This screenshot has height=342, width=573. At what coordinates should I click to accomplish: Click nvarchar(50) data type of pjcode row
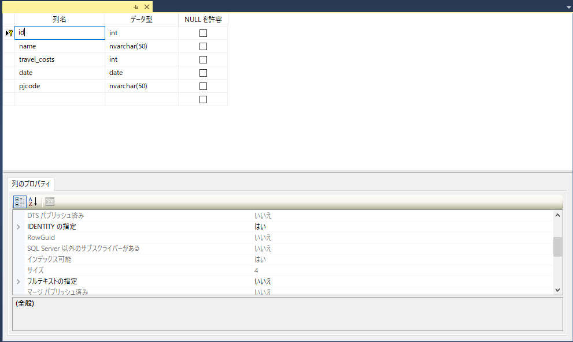(x=142, y=86)
